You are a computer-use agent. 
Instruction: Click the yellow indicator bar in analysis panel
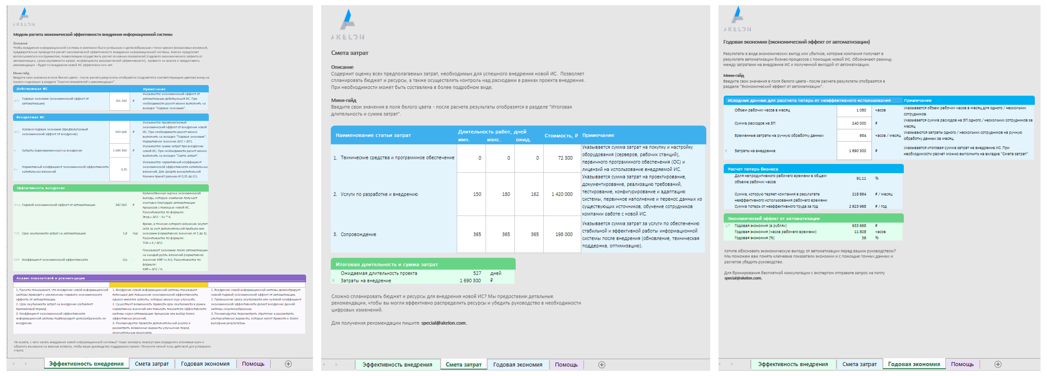pos(159,284)
